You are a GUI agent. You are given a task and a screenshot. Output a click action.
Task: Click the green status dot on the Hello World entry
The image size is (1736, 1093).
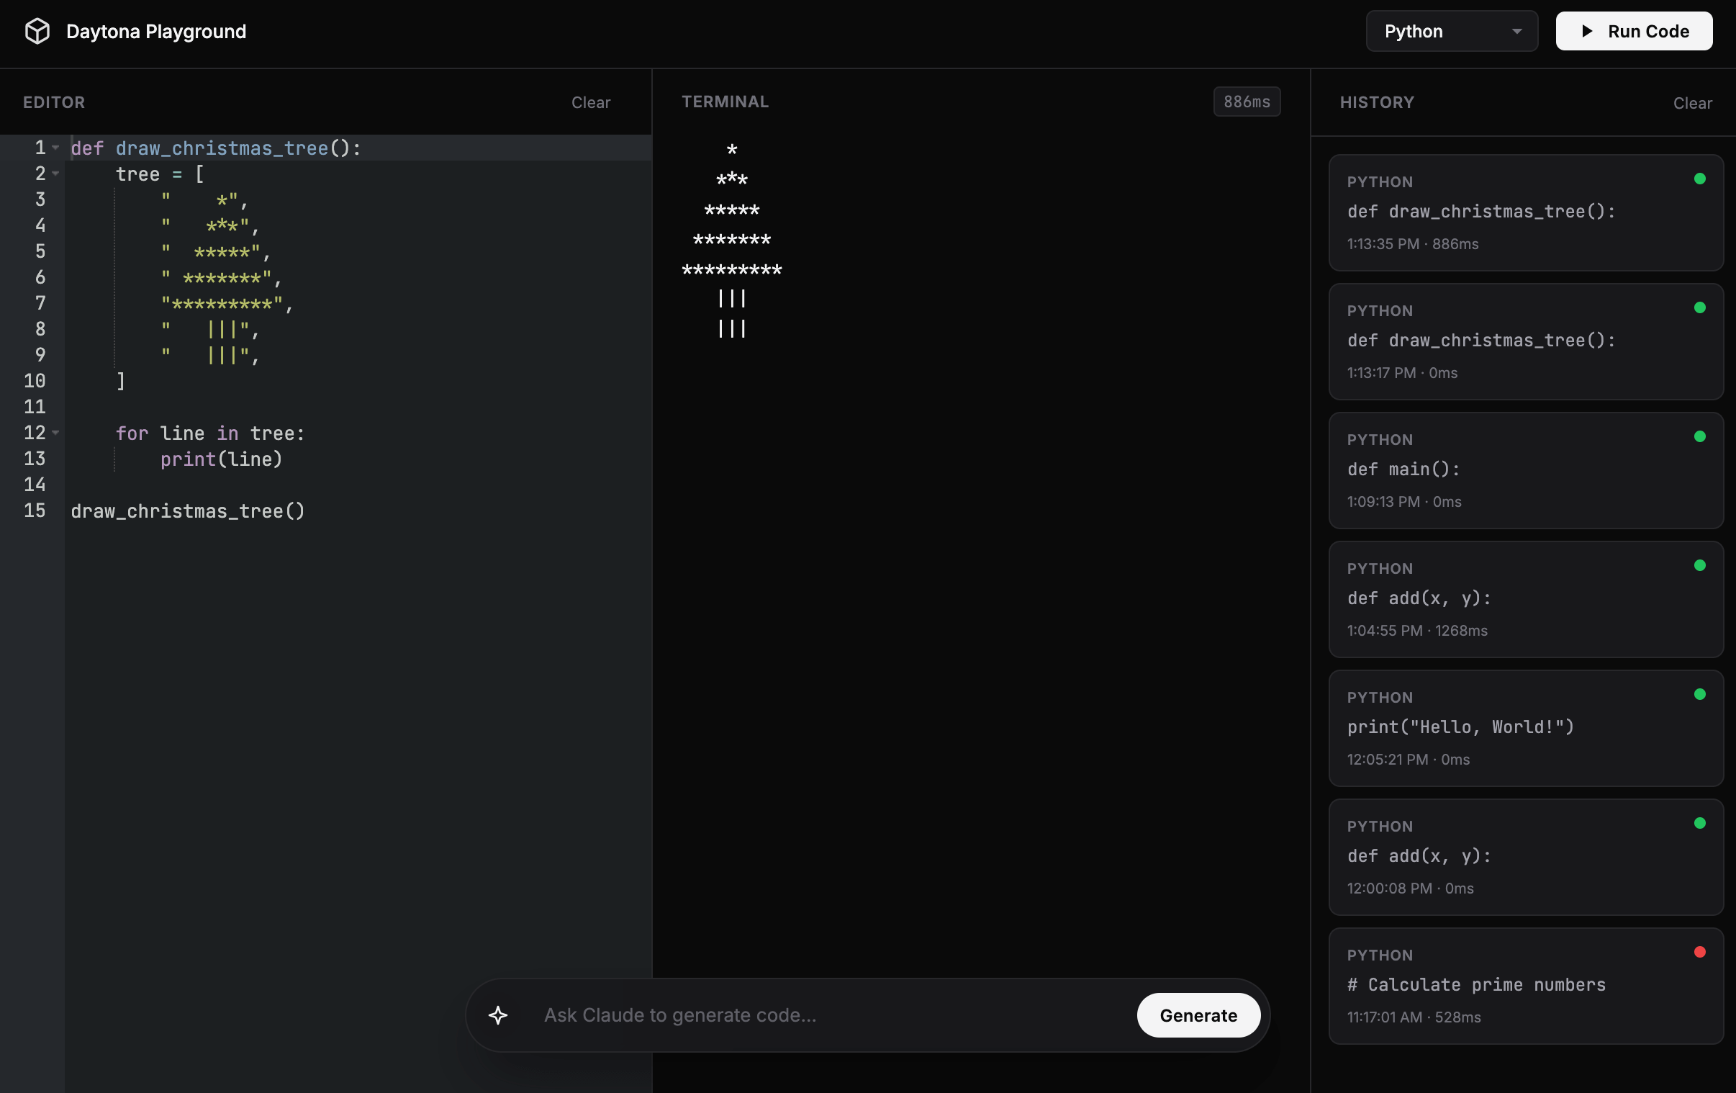[1699, 693]
